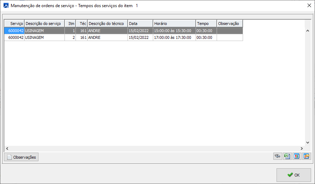
Task: Click the Téc column header
Action: 82,24
